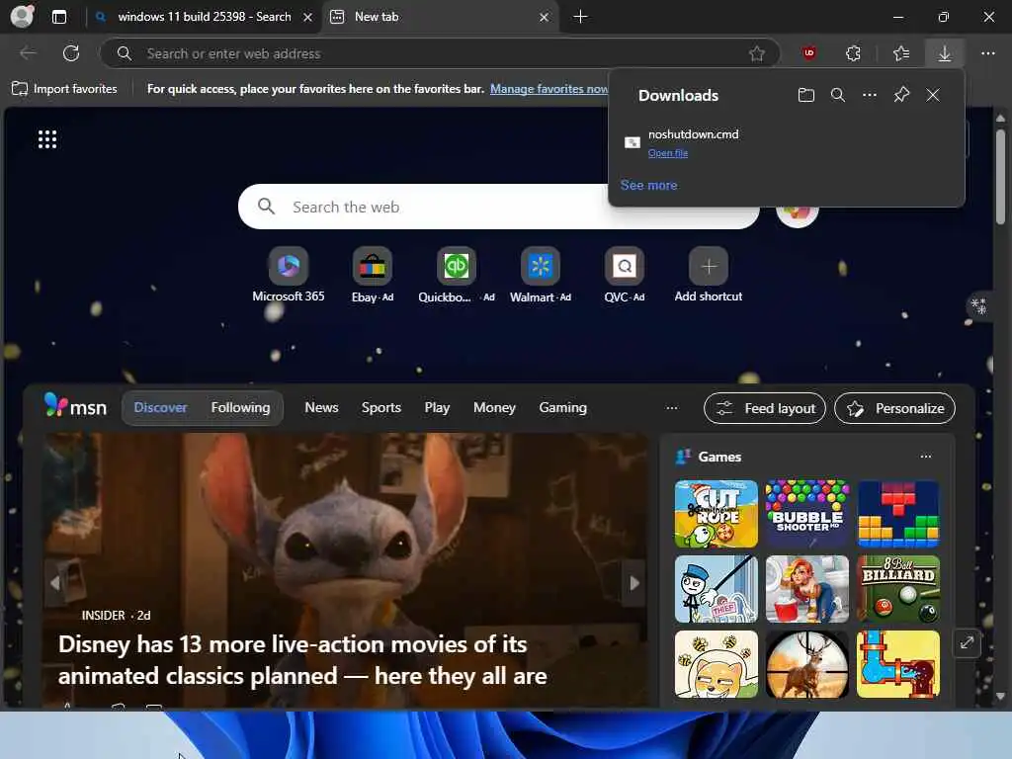The image size is (1012, 759).
Task: Play Bubble Shooter HD game
Action: tap(806, 514)
